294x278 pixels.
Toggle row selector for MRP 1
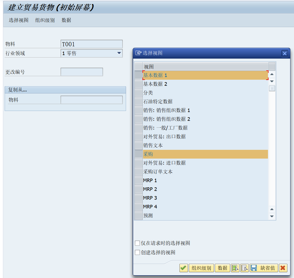(139, 180)
